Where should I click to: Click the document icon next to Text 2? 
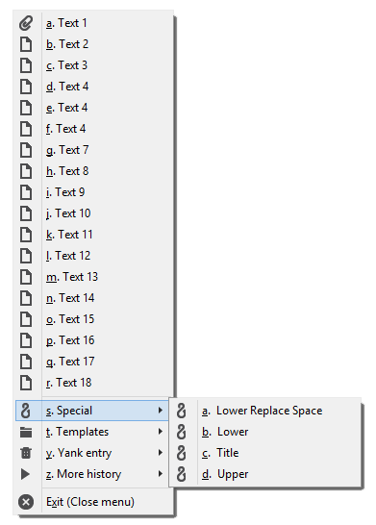click(x=26, y=44)
